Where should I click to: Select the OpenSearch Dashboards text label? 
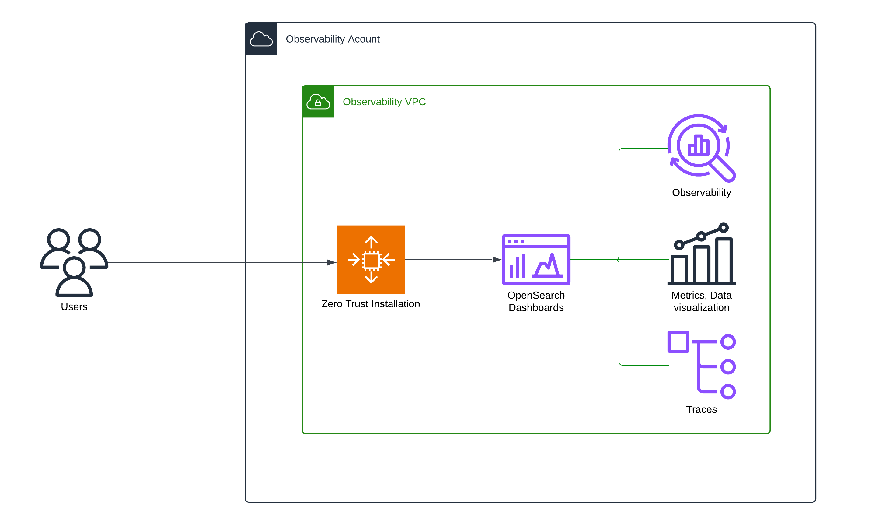tap(536, 301)
